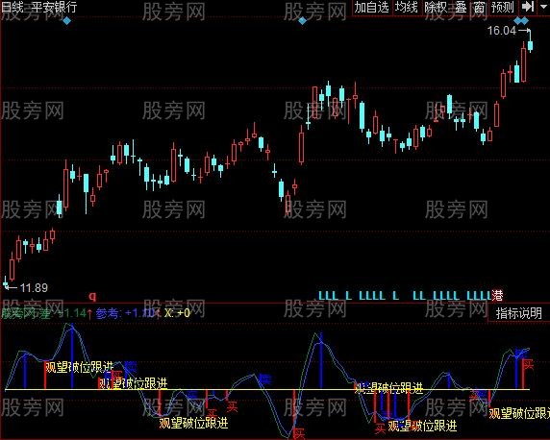
Task: Click the first cyan L marker
Action: [321, 296]
